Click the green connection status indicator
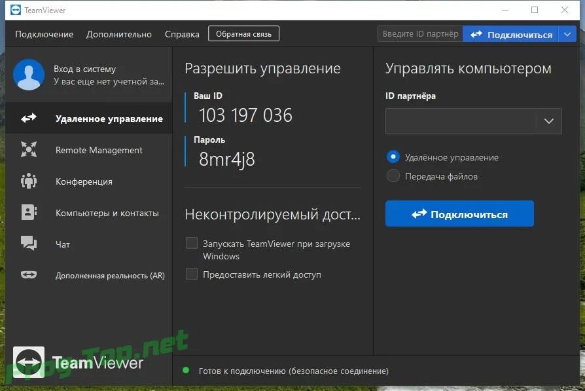585x391 pixels. coord(186,371)
